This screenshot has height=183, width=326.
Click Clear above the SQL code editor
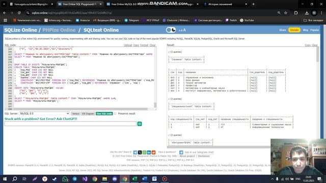coord(152,45)
